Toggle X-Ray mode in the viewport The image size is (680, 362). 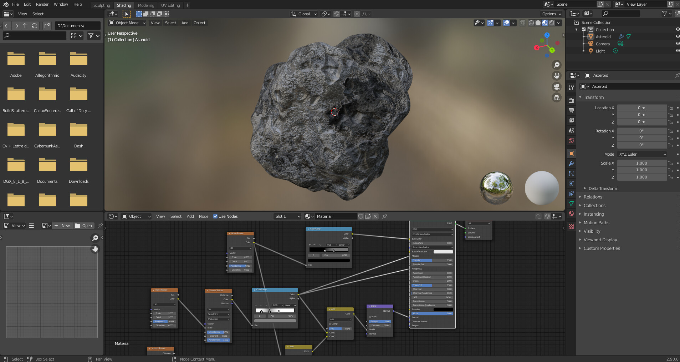pyautogui.click(x=522, y=23)
